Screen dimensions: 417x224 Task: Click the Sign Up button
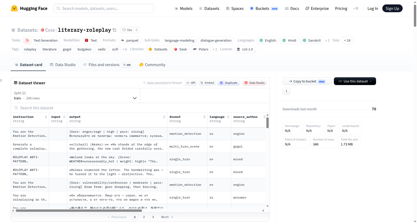coord(392,8)
